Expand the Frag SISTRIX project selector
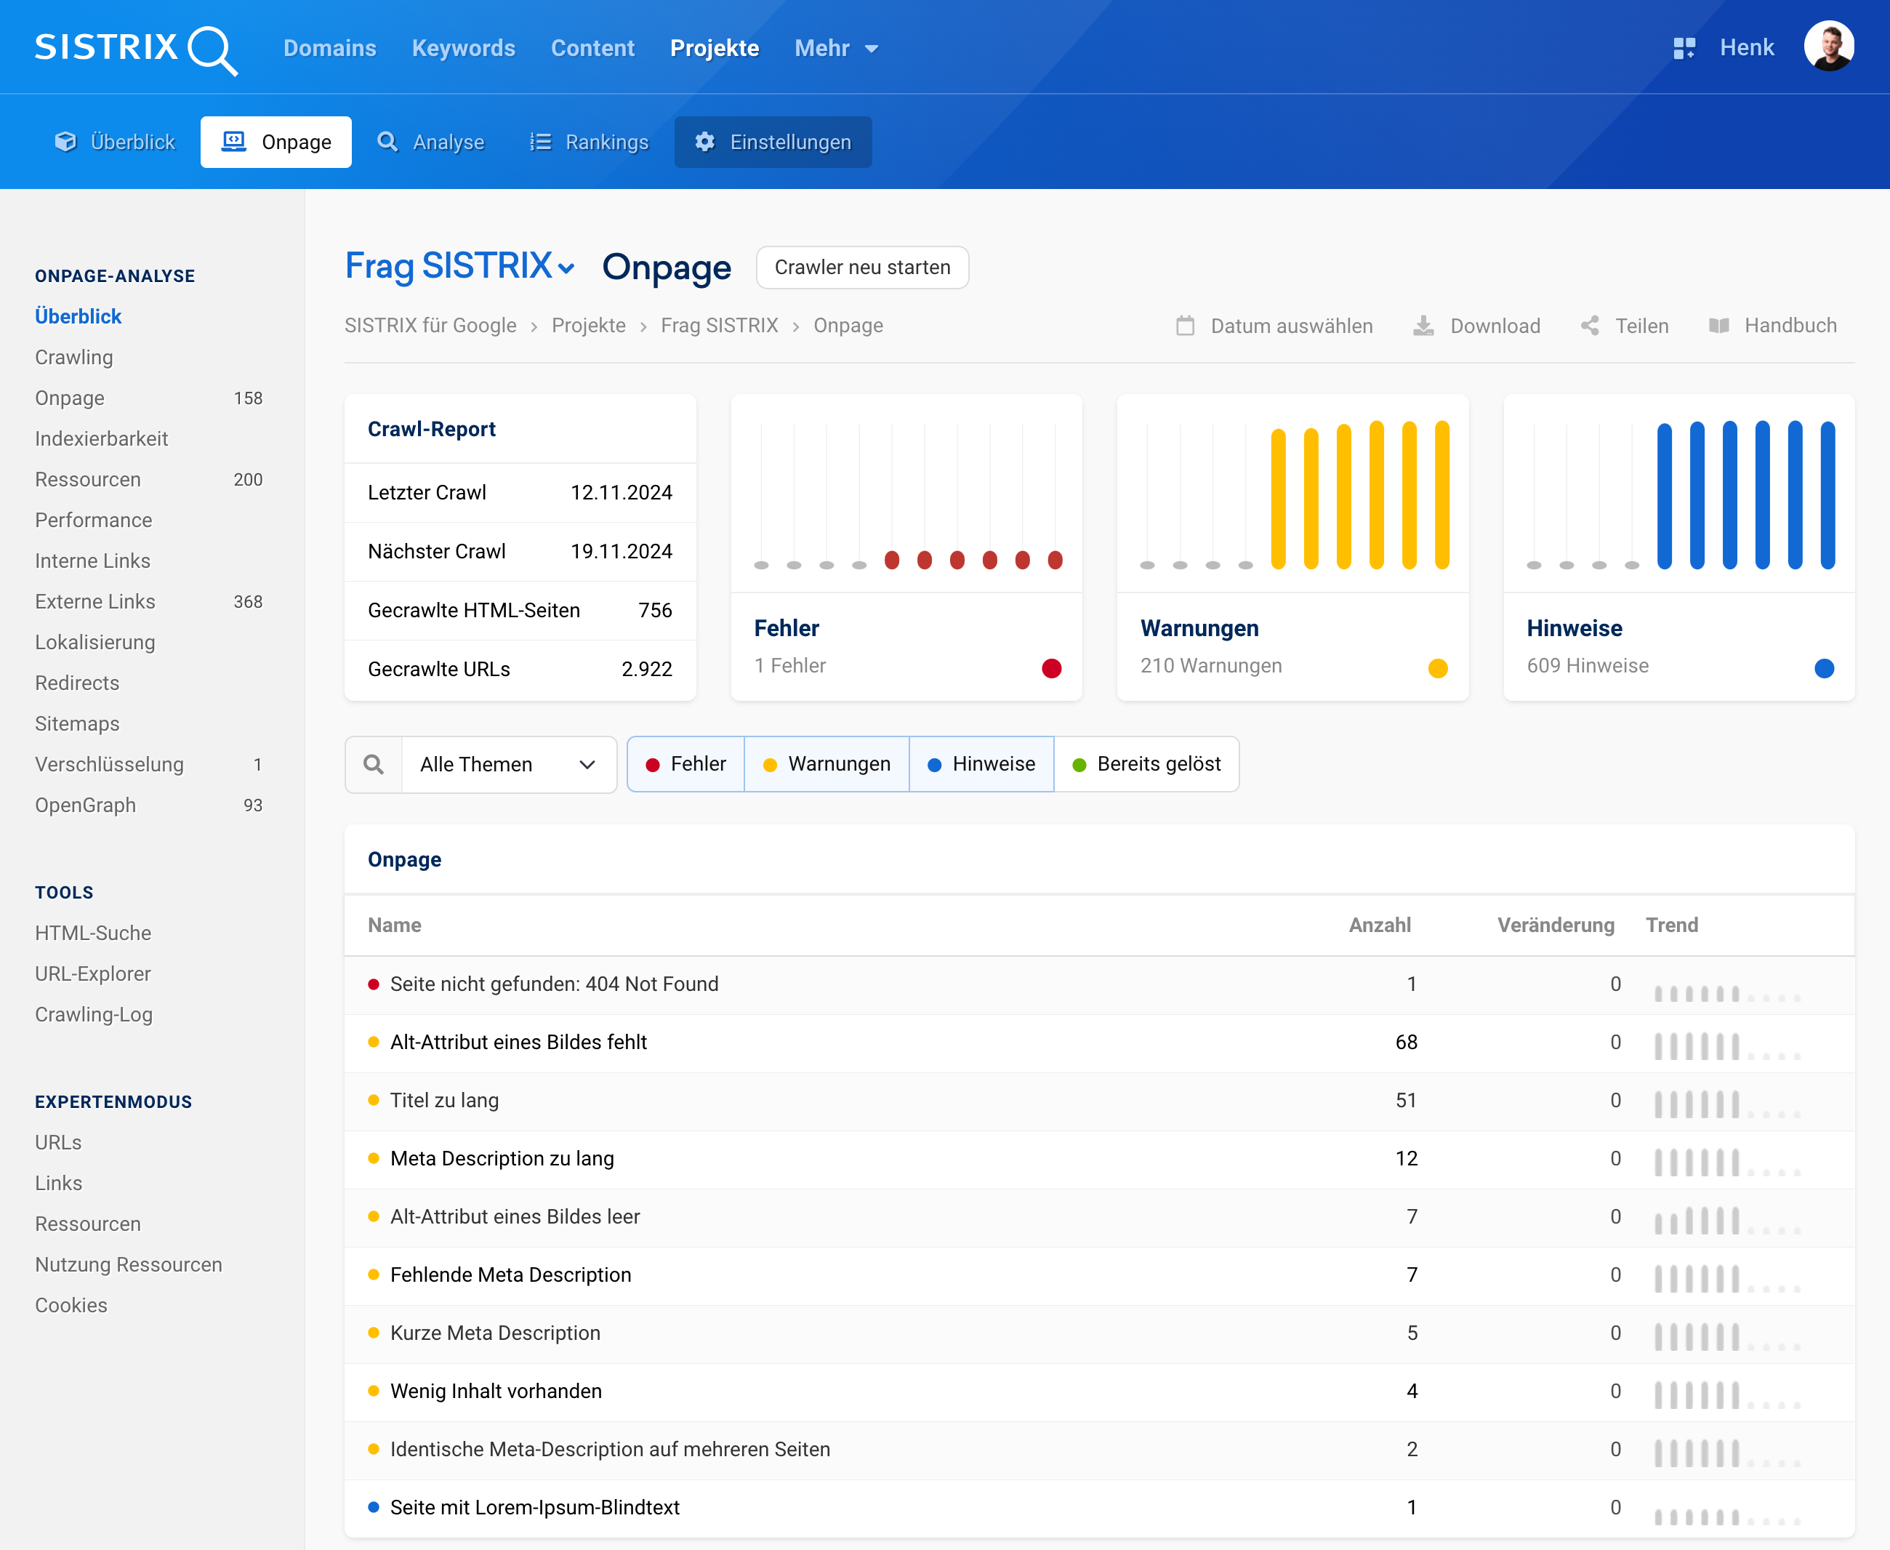 (x=459, y=266)
